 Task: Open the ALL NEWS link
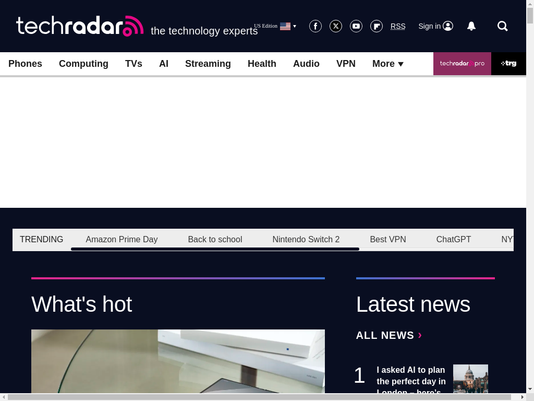389,335
